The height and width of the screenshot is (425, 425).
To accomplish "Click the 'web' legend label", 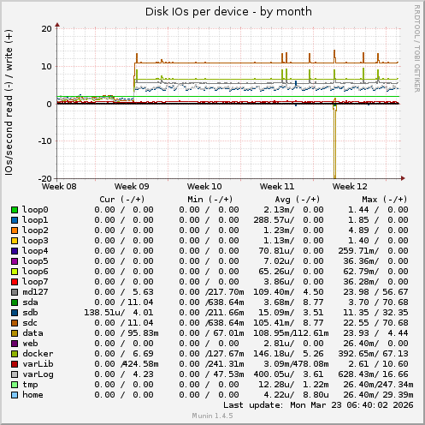I will pos(30,344).
